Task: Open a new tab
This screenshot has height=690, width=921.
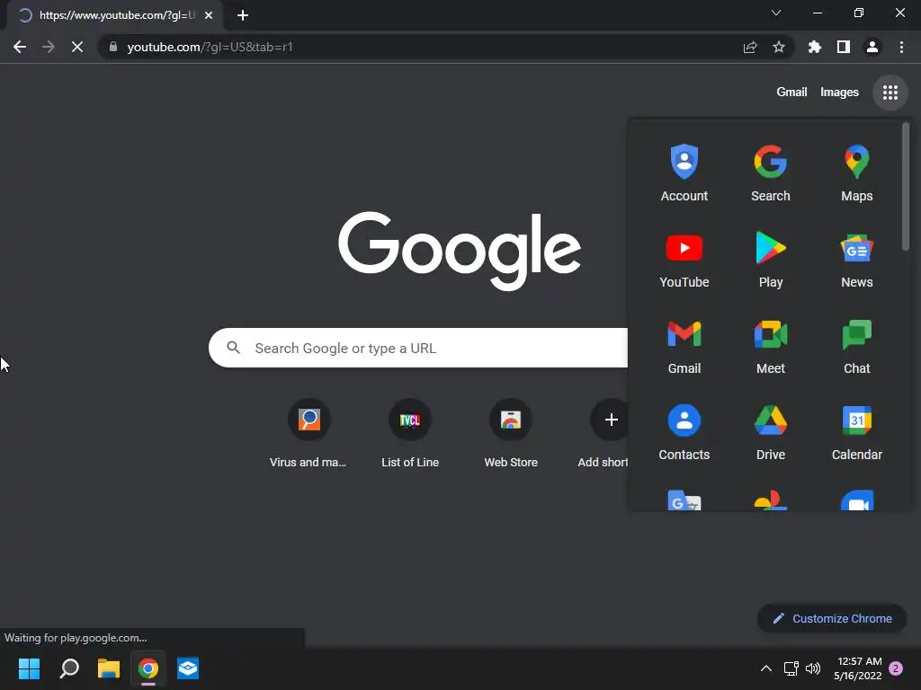Action: 243,15
